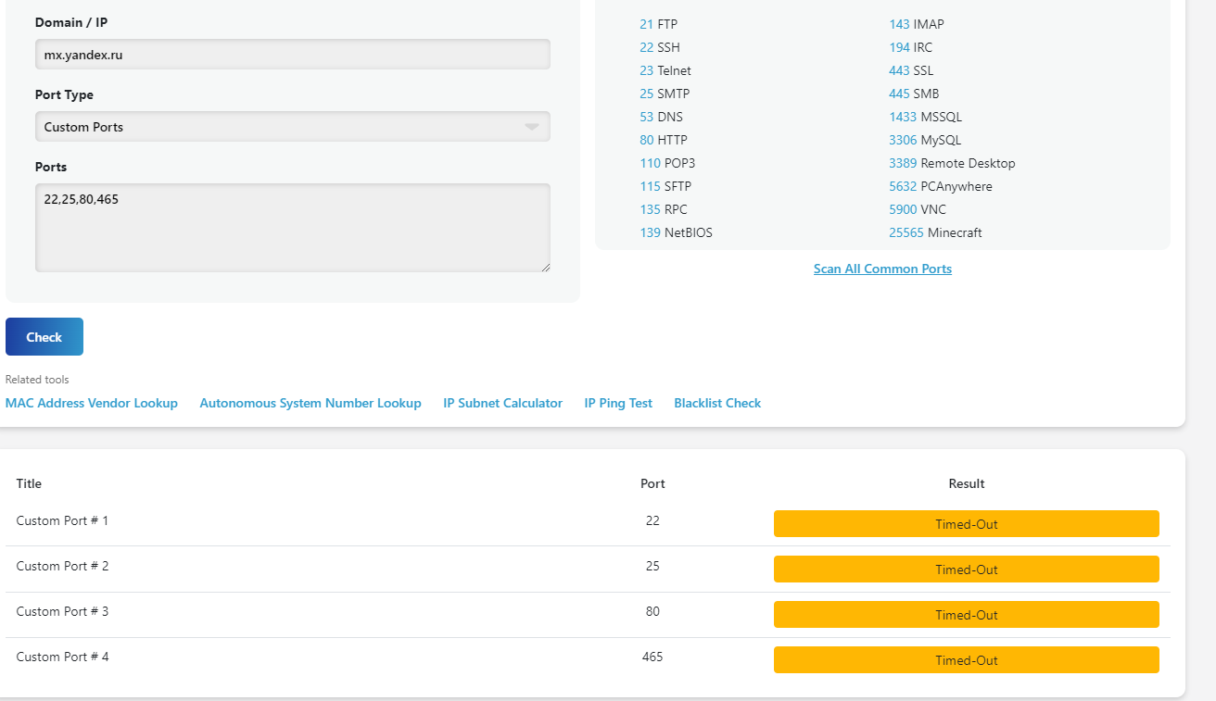Click the Custom Port # 4 row title
The image size is (1216, 701).
click(62, 657)
